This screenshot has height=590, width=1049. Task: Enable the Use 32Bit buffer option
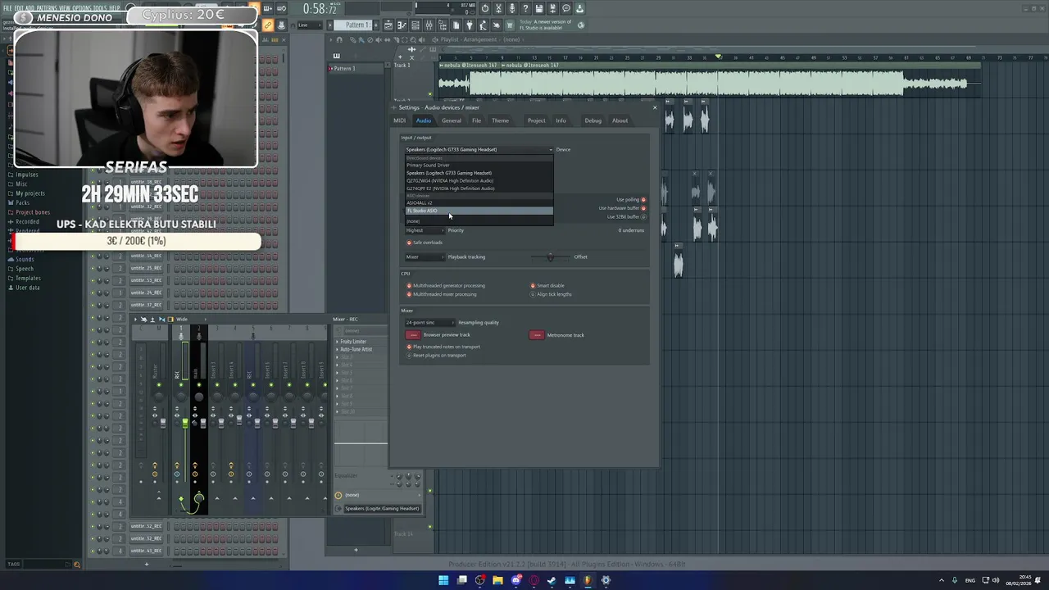point(643,216)
